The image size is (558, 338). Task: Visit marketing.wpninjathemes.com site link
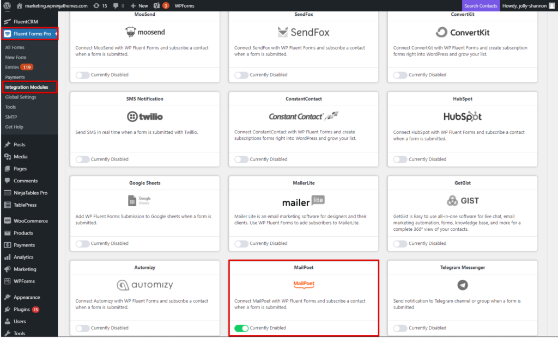coord(56,5)
